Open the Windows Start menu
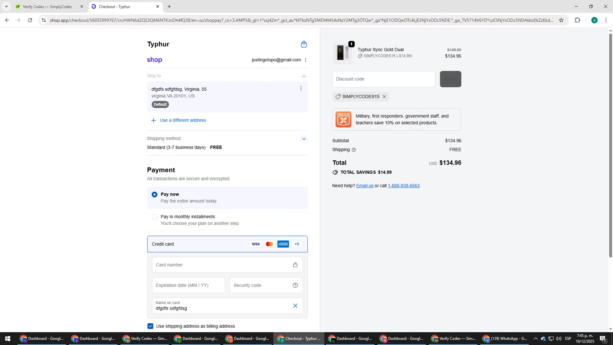Screen dimensions: 613x345 coord(7,338)
